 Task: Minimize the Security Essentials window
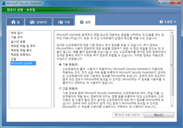[161, 2]
